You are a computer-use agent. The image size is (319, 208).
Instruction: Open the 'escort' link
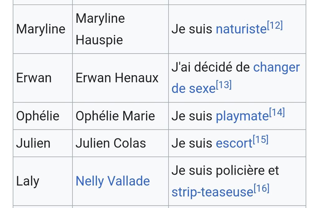click(234, 143)
